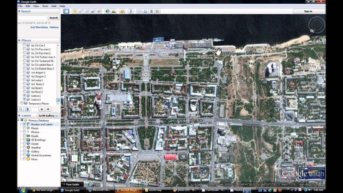Select the Add Polygon tool
The image size is (343, 193).
click(81, 11)
